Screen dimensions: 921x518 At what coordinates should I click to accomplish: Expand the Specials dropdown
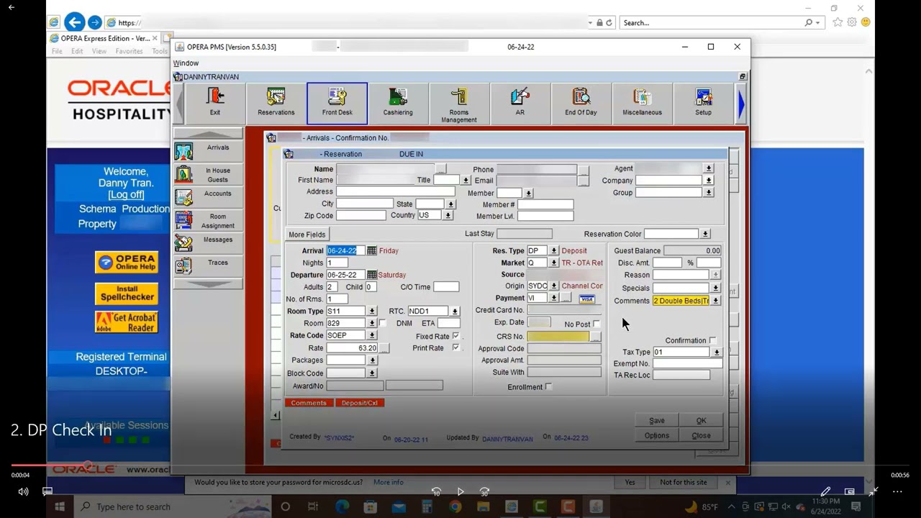pyautogui.click(x=715, y=288)
